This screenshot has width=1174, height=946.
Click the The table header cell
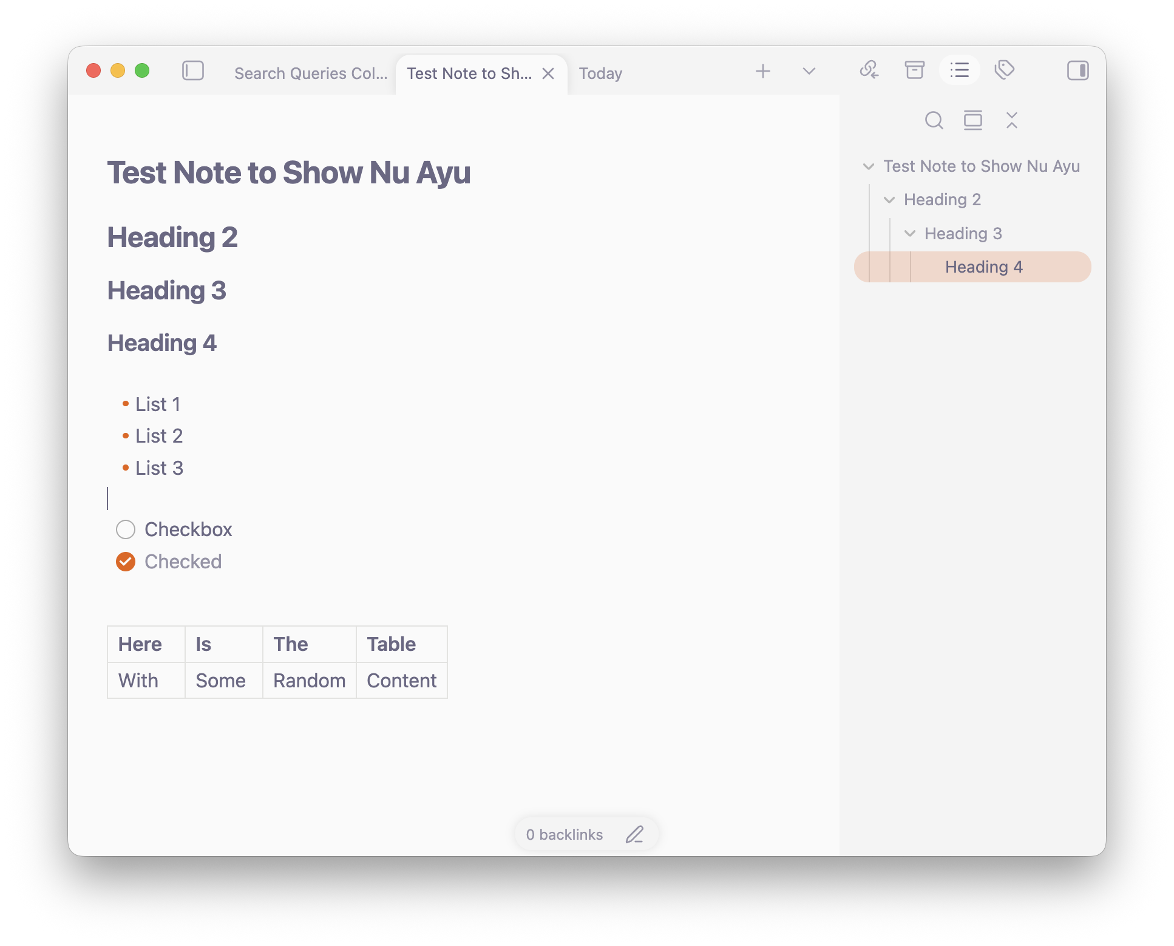[310, 644]
